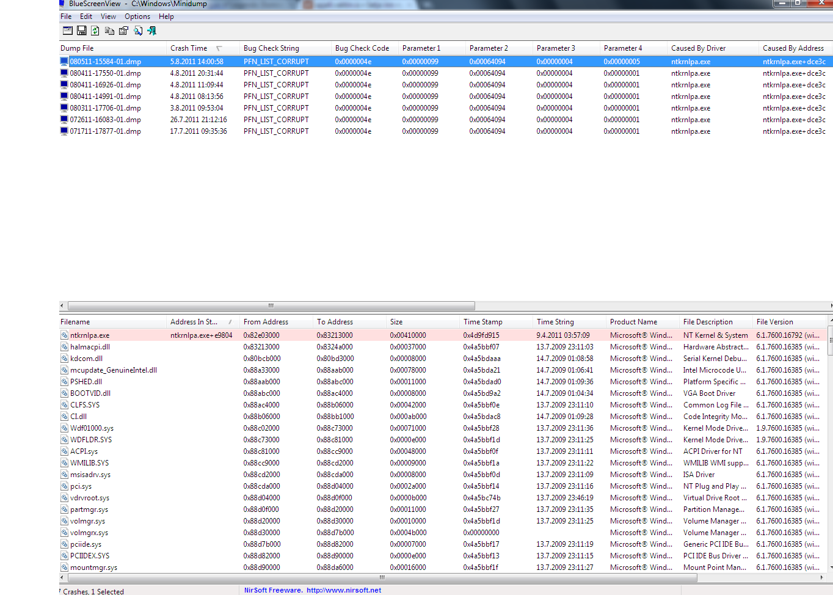Open the View menu
Viewport: 833px width, 595px height.
(x=108, y=16)
